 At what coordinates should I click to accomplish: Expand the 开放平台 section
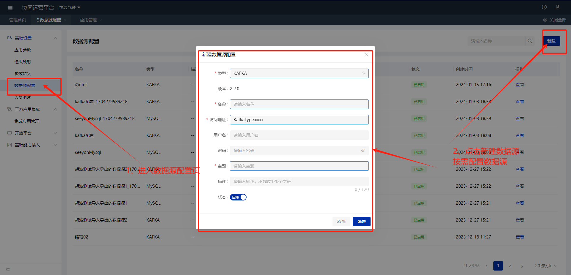pyautogui.click(x=55, y=133)
